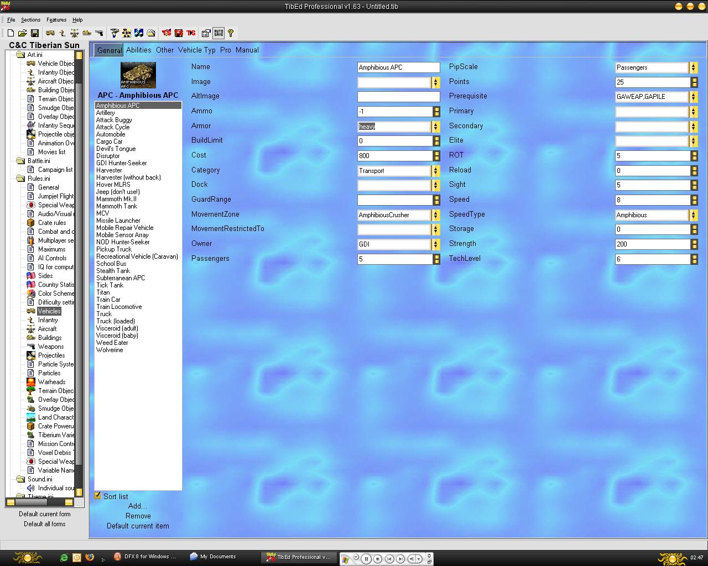Open the File menu
Viewport: 708px width, 566px height.
tap(11, 20)
